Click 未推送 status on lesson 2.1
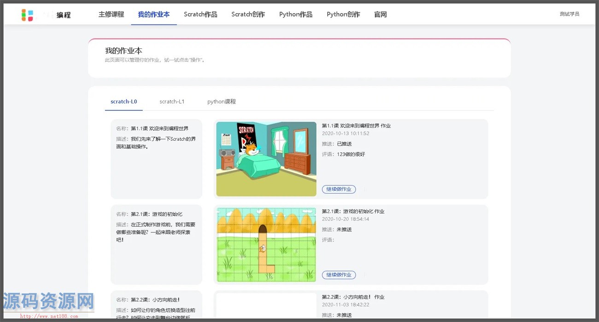 pyautogui.click(x=344, y=230)
